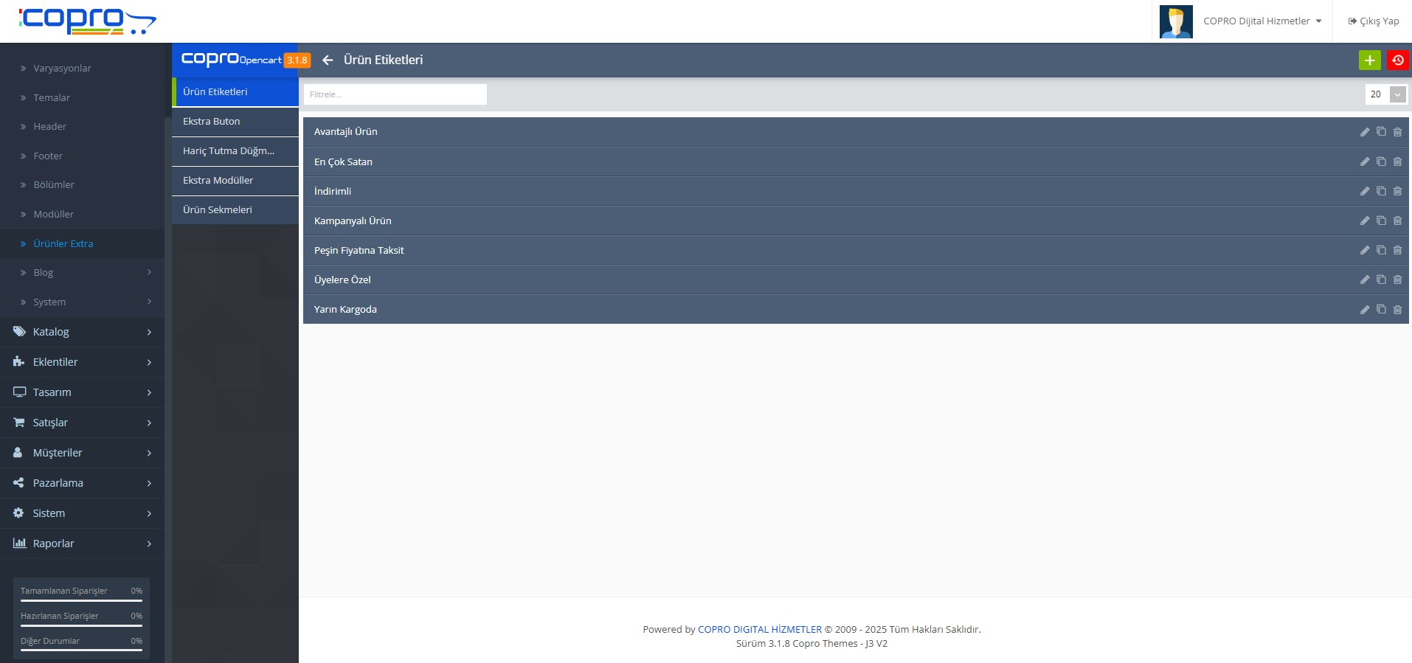This screenshot has height=663, width=1412.
Task: Open COPRO DIGITAL HİZMETLER footer link
Action: pos(759,630)
